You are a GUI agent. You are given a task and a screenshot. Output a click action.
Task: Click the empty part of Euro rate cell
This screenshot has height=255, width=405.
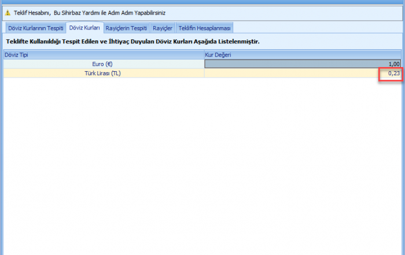[x=289, y=64]
